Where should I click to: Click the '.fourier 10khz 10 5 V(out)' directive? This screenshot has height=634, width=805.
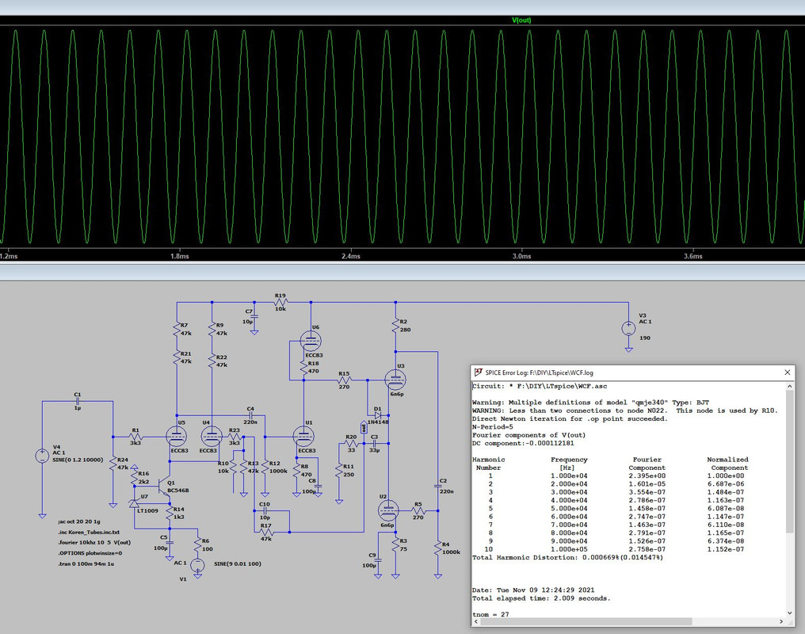click(94, 542)
